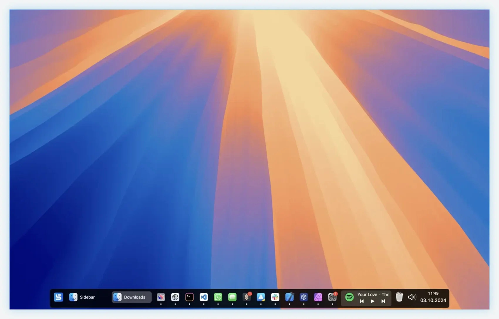499x319 pixels.
Task: Open Affinity Photo from the dock
Action: [318, 297]
